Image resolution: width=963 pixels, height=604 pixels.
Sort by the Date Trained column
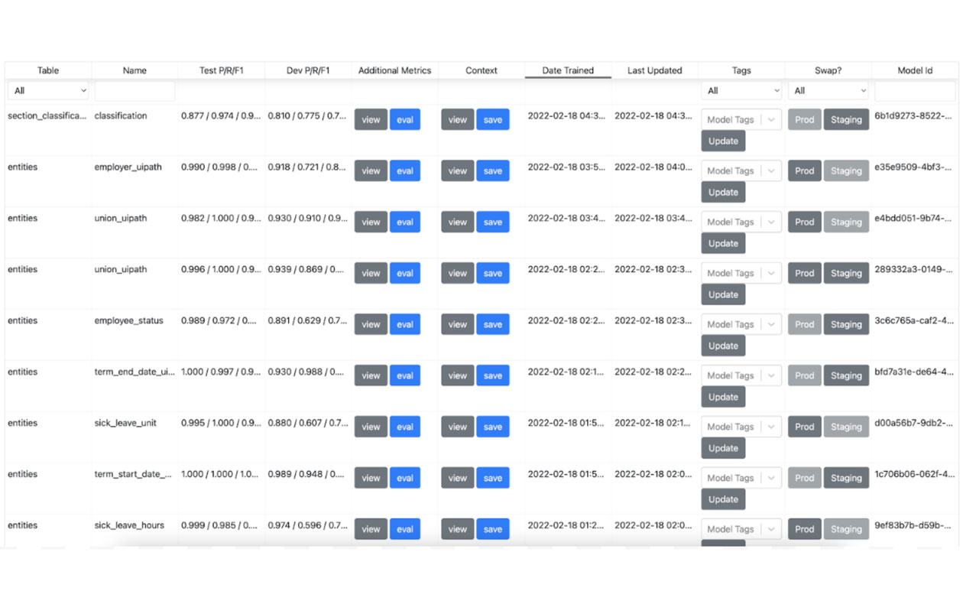click(567, 70)
